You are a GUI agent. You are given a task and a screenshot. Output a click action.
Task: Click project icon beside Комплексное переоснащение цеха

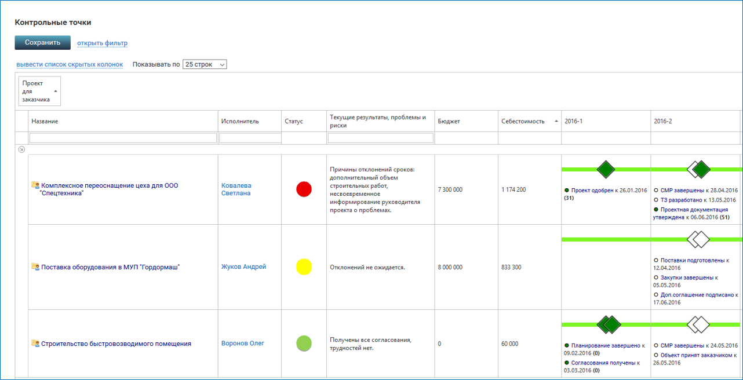tap(35, 185)
